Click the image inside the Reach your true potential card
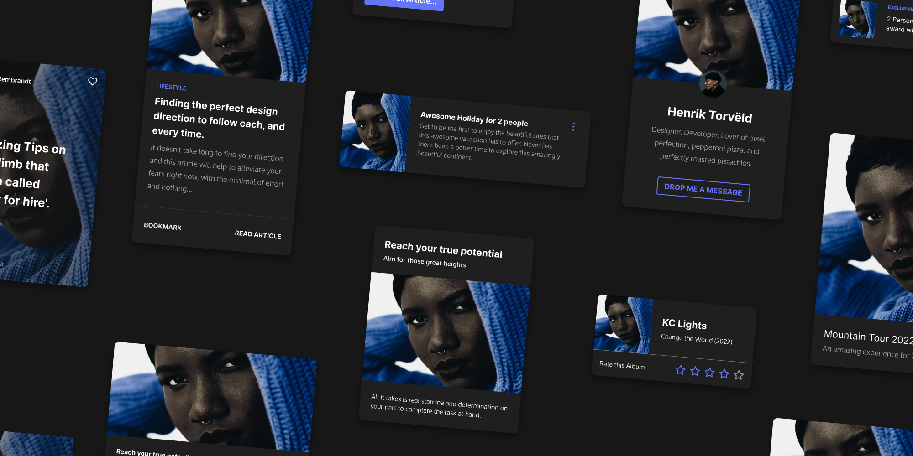Viewport: 913px width, 456px height. tap(446, 332)
